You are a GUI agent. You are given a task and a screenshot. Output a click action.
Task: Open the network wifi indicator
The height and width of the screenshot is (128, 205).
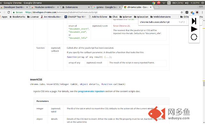click(164, 3)
